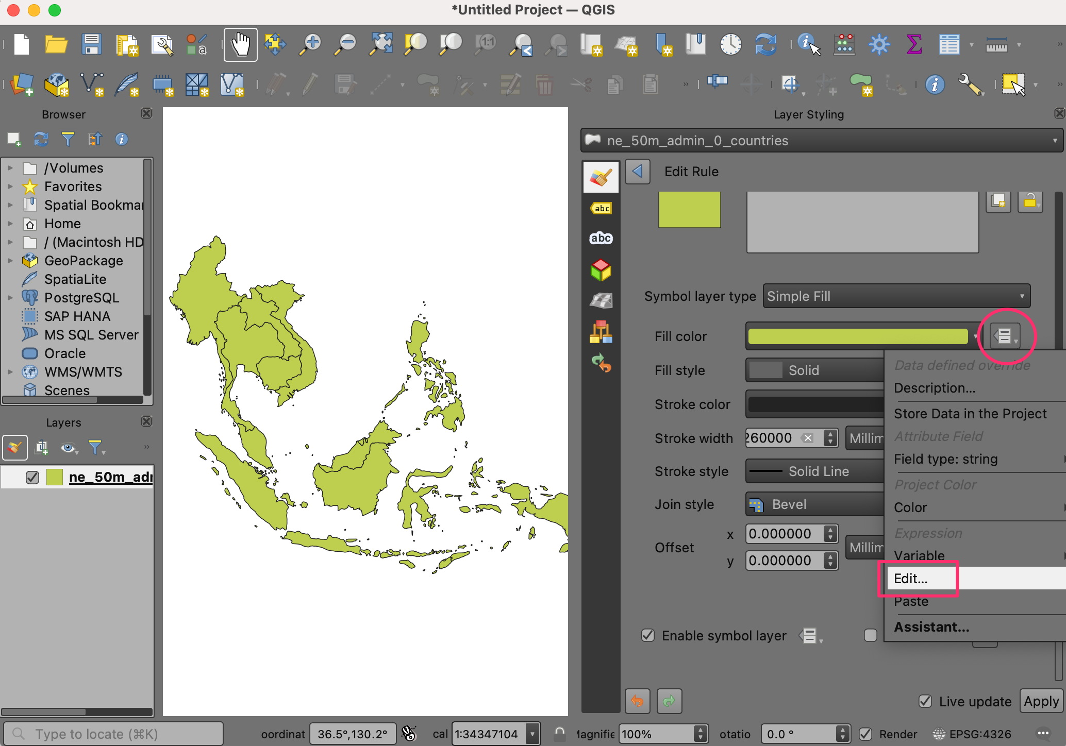Expand the PostgreSQL tree item
Viewport: 1066px width, 746px height.
pyautogui.click(x=10, y=298)
